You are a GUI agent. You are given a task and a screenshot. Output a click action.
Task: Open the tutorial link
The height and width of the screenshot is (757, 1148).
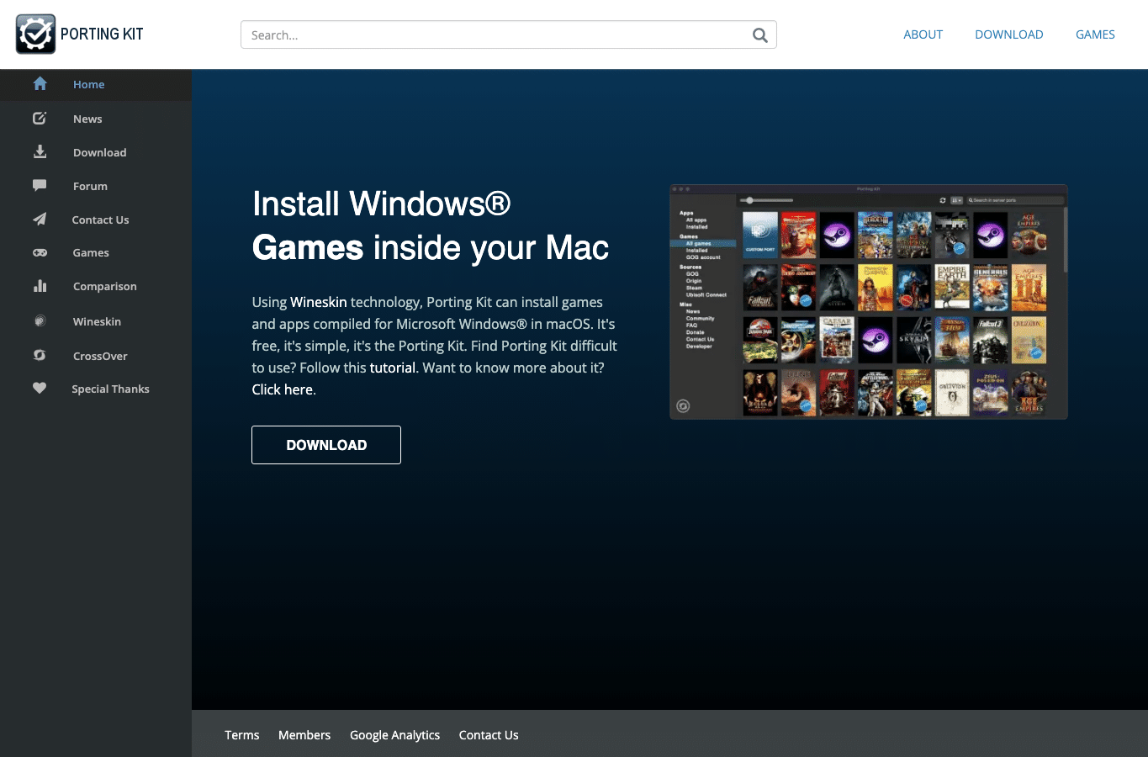tap(393, 368)
